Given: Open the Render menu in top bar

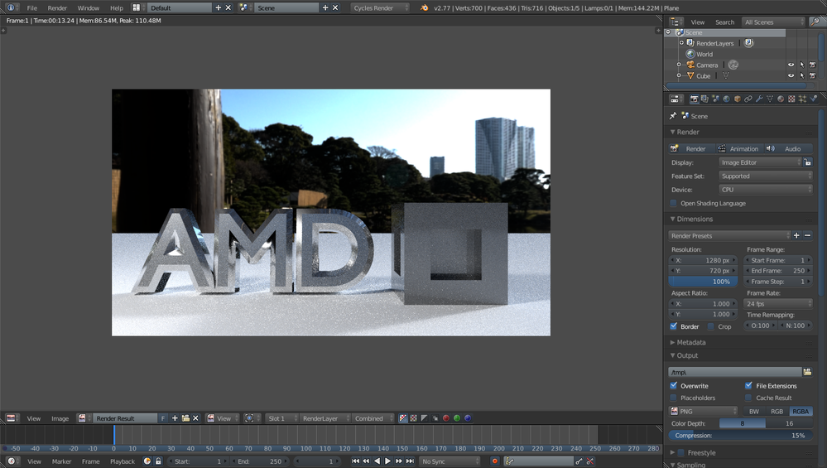Looking at the screenshot, I should click(57, 8).
